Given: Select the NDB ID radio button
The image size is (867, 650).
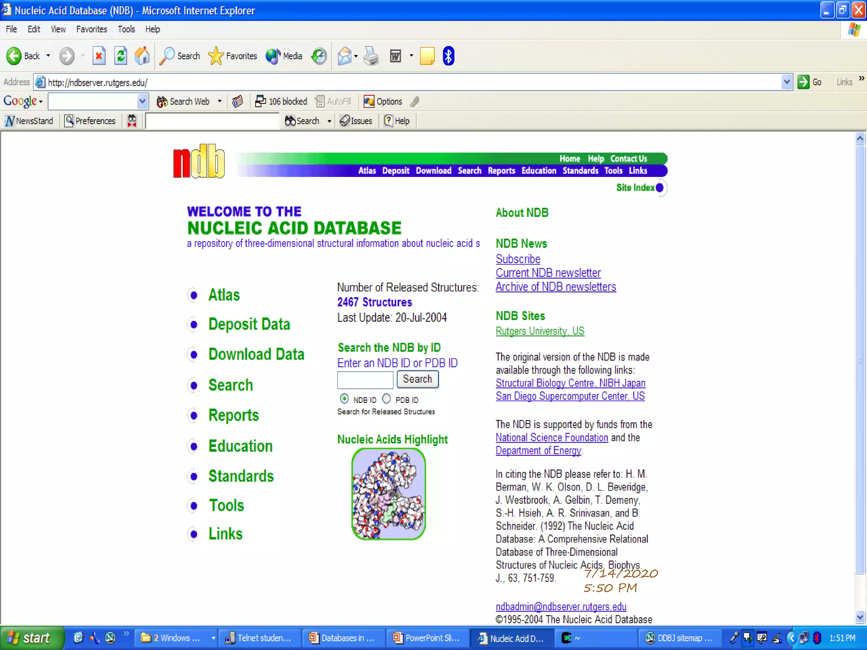Looking at the screenshot, I should 344,399.
